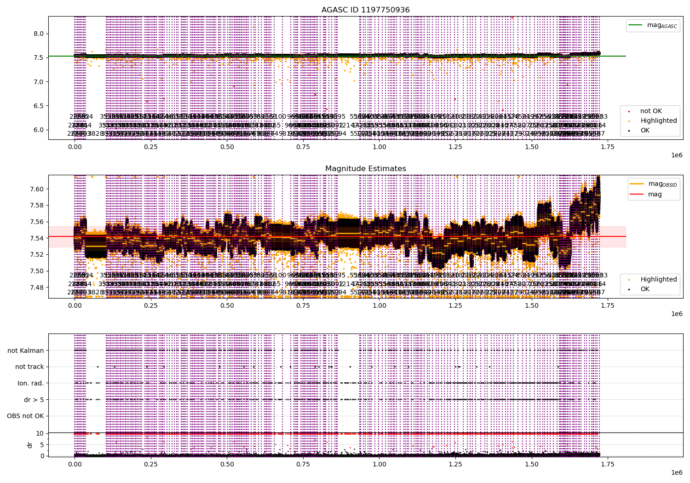Screen dimensions: 690x483
Task: Click the 'dr' axis label of bottom panel
Action: [30, 445]
